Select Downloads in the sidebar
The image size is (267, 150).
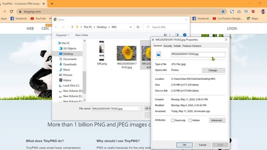(68, 64)
